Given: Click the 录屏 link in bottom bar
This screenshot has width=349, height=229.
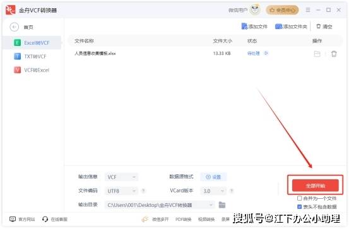Looking at the screenshot, I should click(225, 220).
